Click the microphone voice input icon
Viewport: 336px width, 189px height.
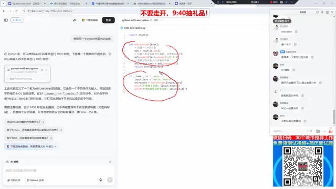(x=100, y=180)
